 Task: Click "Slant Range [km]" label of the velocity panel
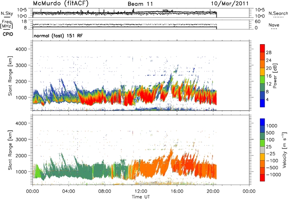click(x=10, y=150)
